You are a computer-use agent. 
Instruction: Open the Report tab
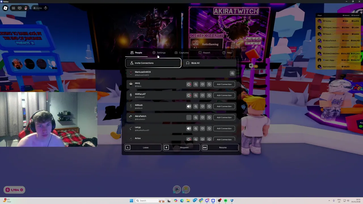tap(204, 53)
